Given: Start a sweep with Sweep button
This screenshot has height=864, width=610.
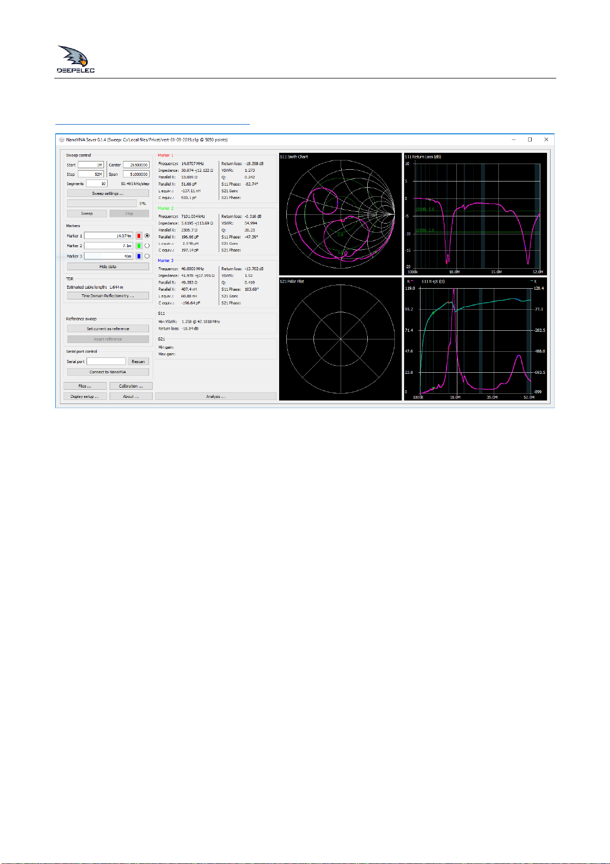Looking at the screenshot, I should [x=87, y=213].
